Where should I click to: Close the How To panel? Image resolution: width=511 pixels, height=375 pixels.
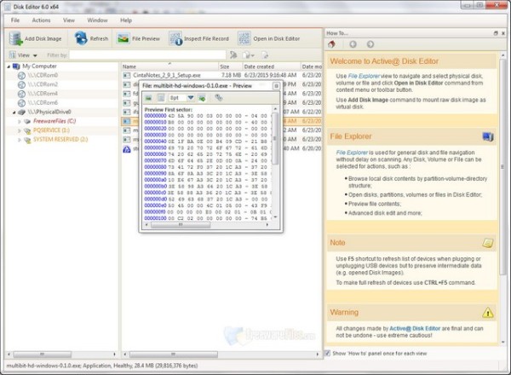point(502,33)
